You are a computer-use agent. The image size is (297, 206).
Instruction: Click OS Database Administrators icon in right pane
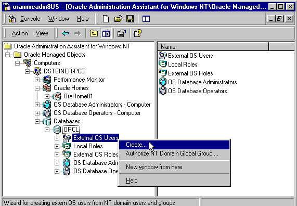pos(163,82)
